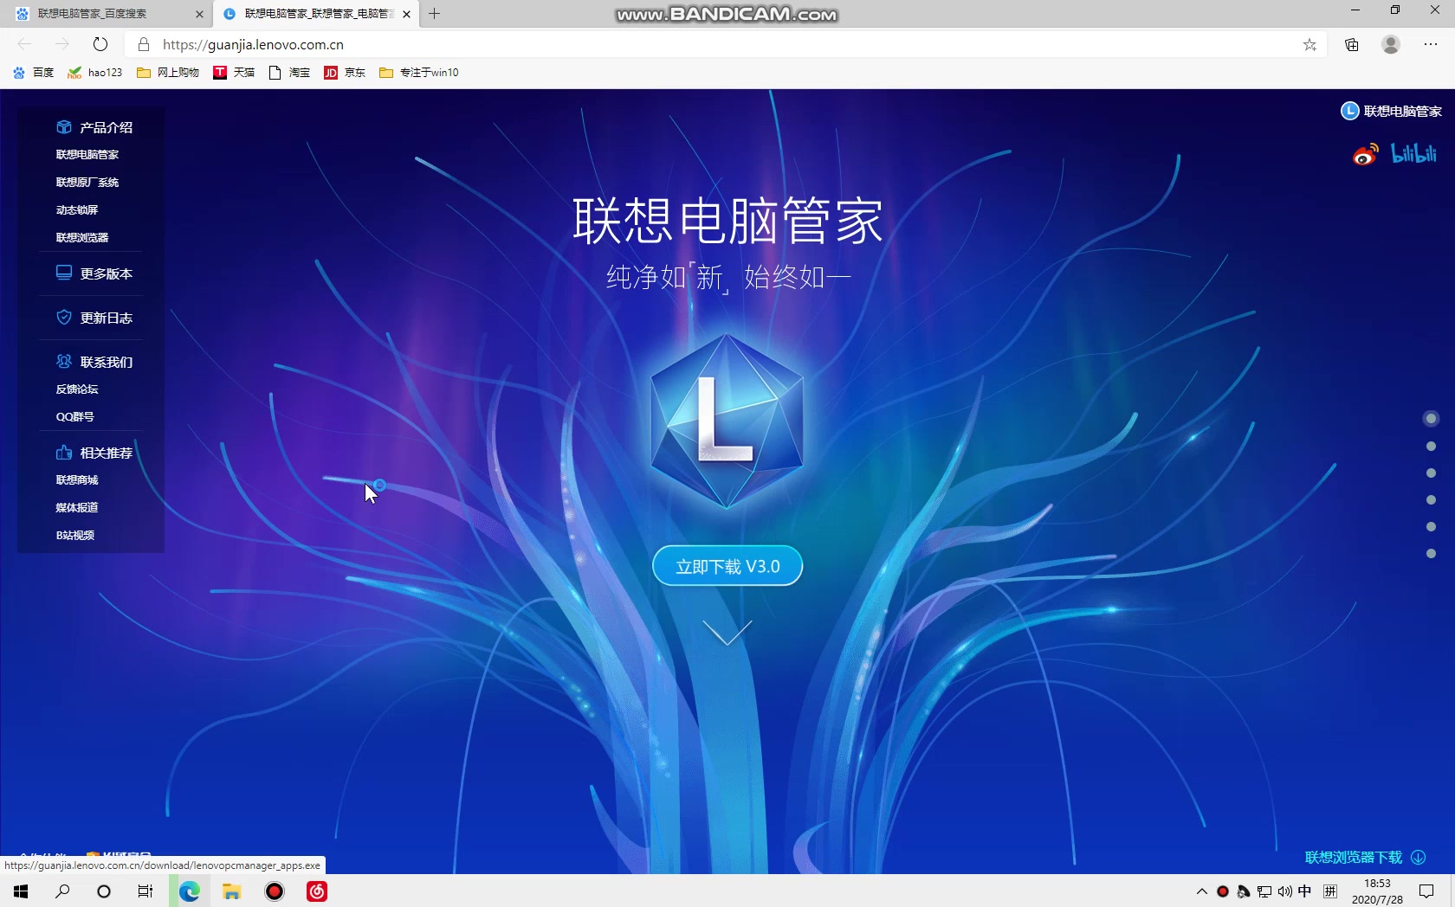Add page to favorites with star icon
1455x907 pixels.
pos(1309,44)
